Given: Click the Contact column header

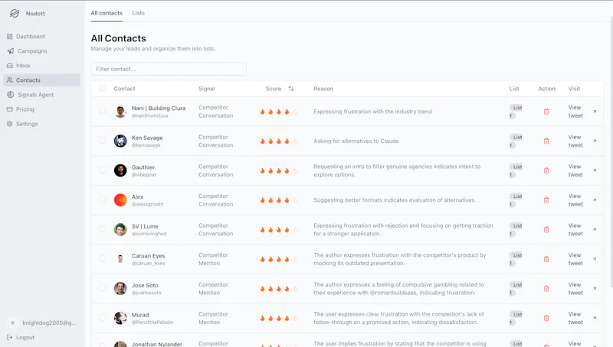Looking at the screenshot, I should point(124,89).
